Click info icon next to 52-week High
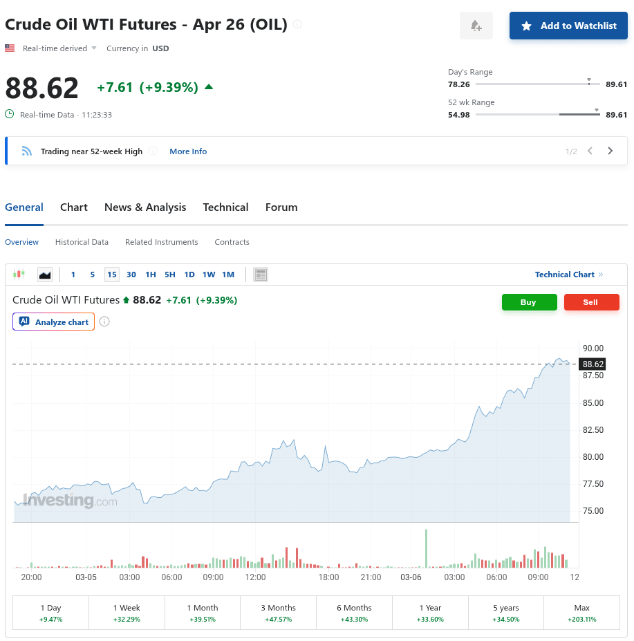Screen dimensions: 634x641 coord(153,151)
